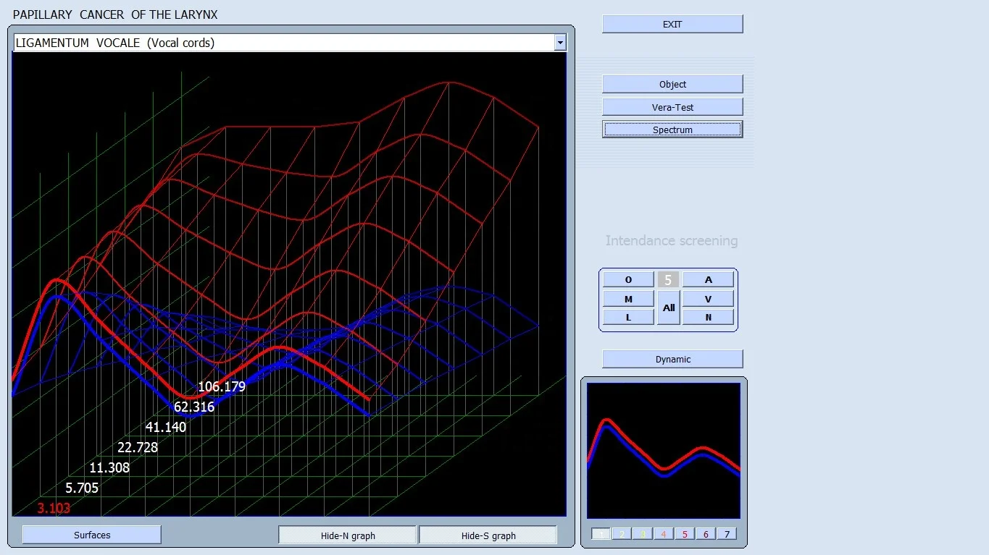Viewport: 989px width, 555px height.
Task: Click the gray number 5 indicator
Action: click(x=668, y=279)
